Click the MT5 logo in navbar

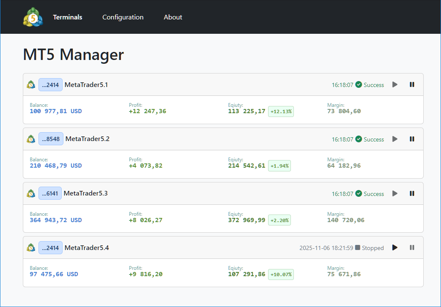tap(33, 17)
